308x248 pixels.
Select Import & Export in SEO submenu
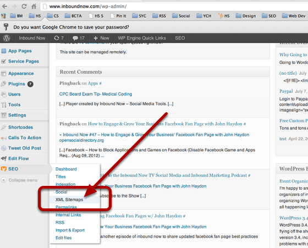(x=70, y=230)
